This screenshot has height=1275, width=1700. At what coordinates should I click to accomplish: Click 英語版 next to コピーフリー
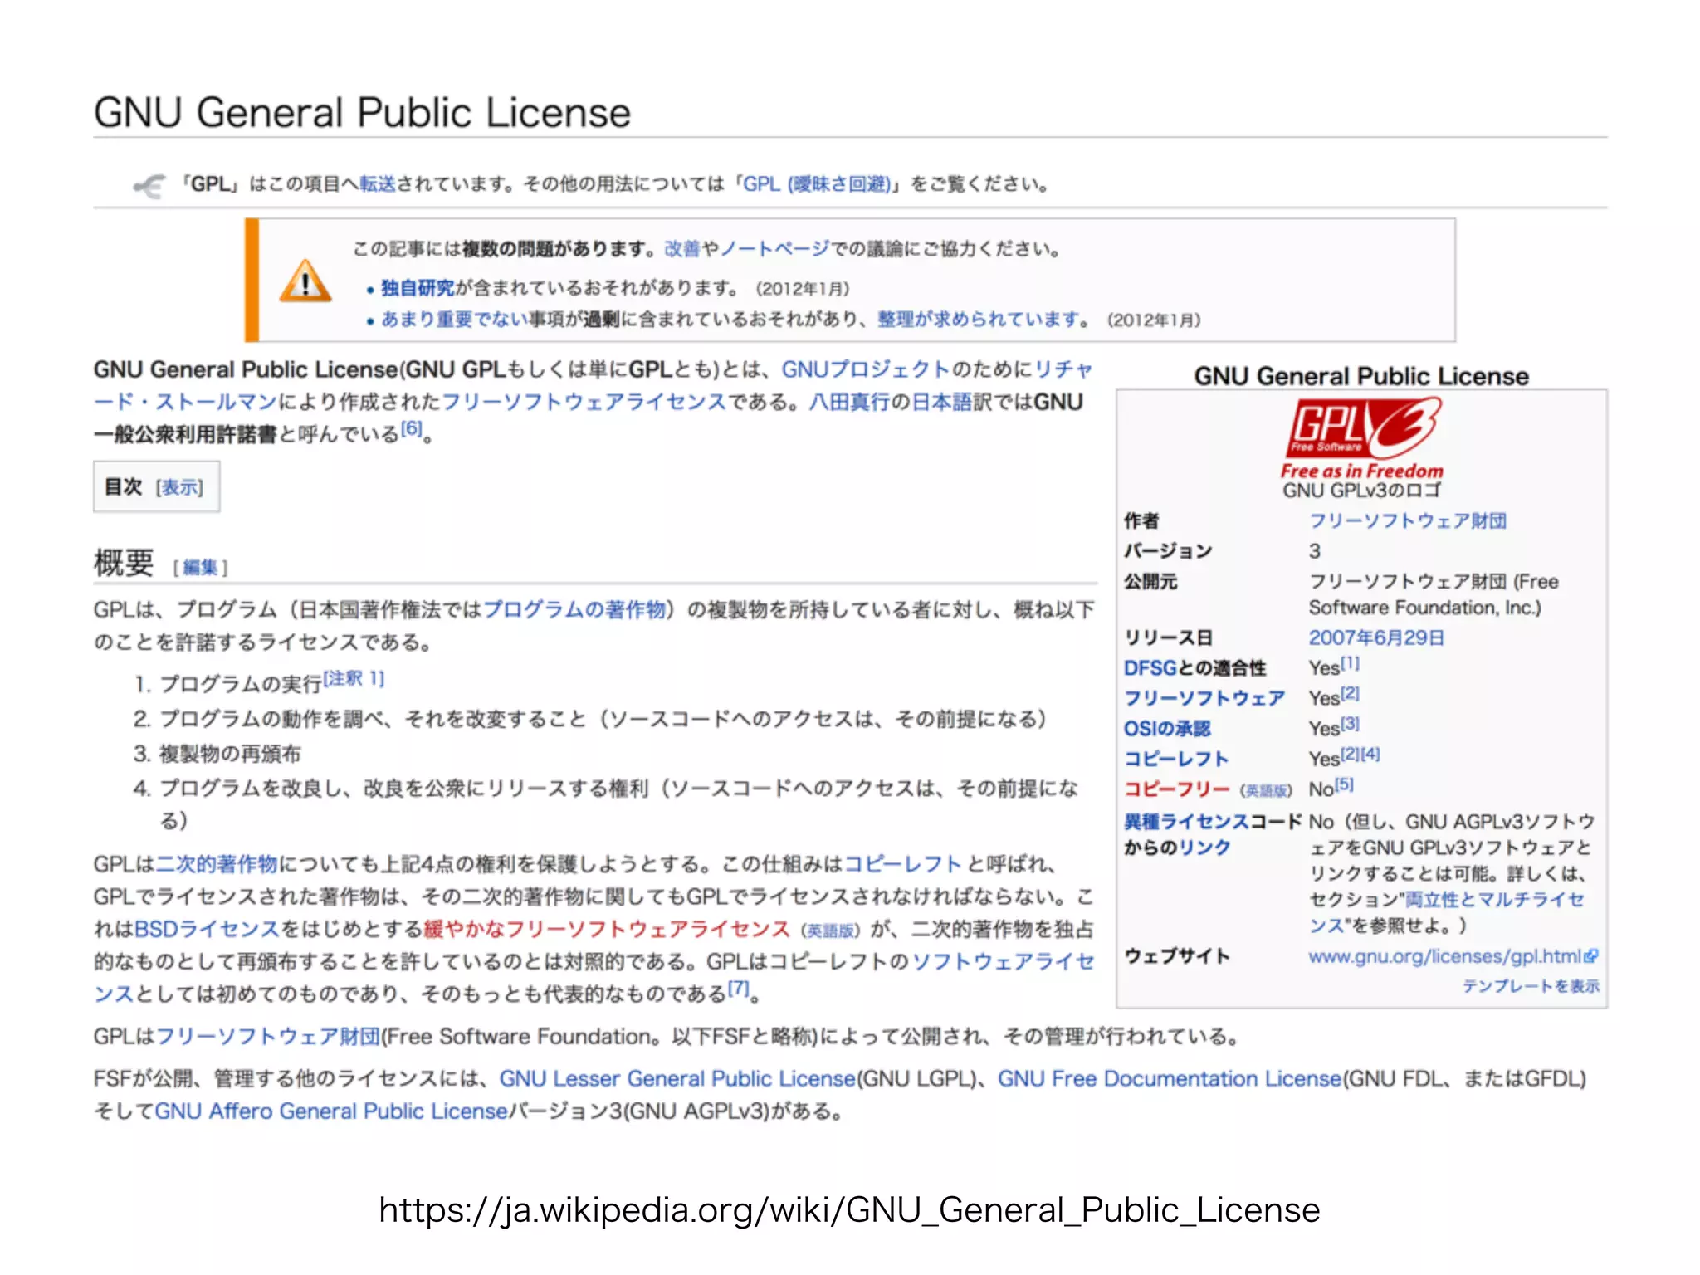[1265, 791]
